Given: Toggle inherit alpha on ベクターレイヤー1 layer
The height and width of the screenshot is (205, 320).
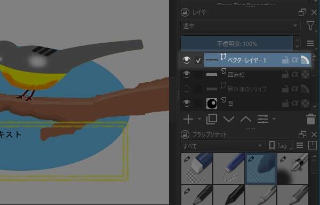Looking at the screenshot, I should pos(305,60).
